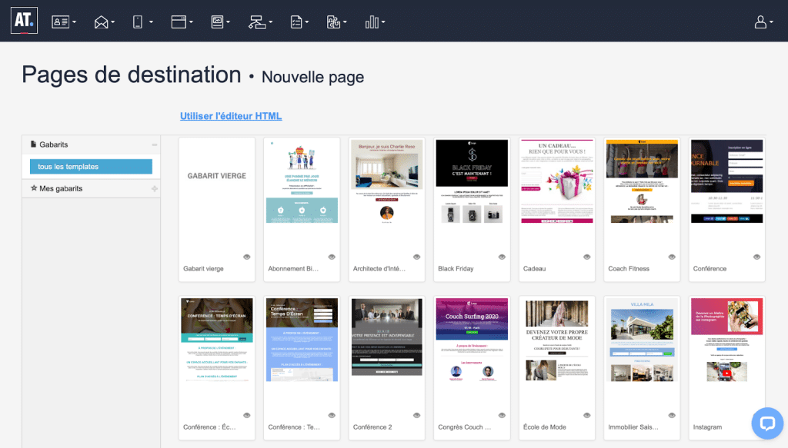Open the browser window pages menu
The width and height of the screenshot is (788, 448).
pyautogui.click(x=182, y=22)
